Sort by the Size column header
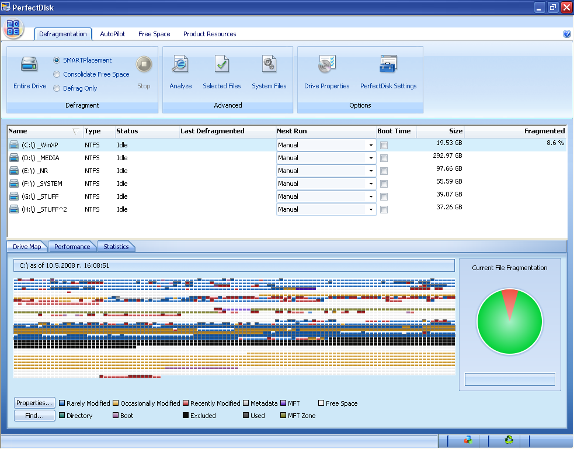 click(440, 131)
